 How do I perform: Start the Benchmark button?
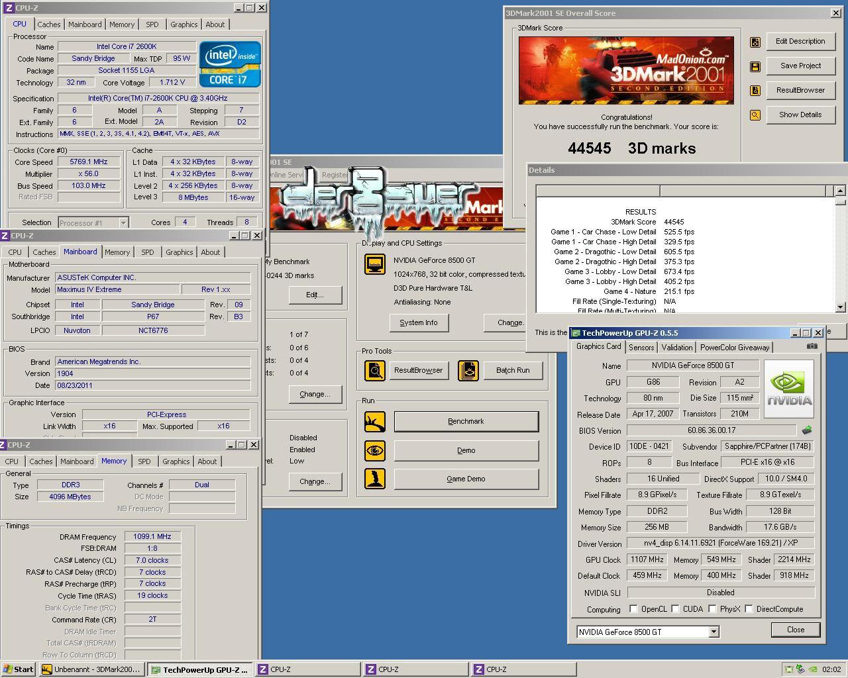coord(466,421)
